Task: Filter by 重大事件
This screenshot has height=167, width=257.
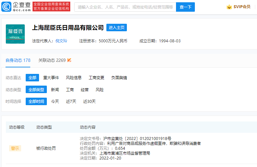Action: [x=51, y=77]
